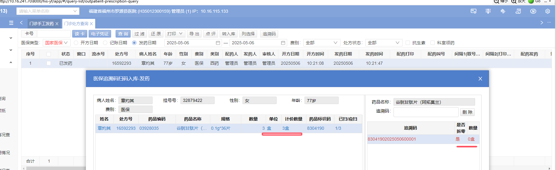
Task: Open the 费别 全部 dropdown
Action: [x=322, y=43]
